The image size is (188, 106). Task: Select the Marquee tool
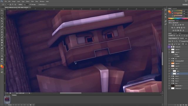point(2,13)
